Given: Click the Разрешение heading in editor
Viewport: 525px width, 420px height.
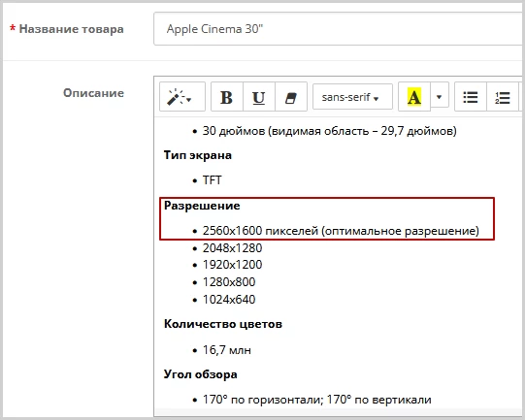Looking at the screenshot, I should 202,206.
